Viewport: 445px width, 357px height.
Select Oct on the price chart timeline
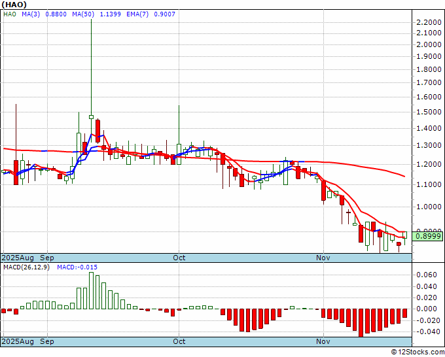point(179,258)
